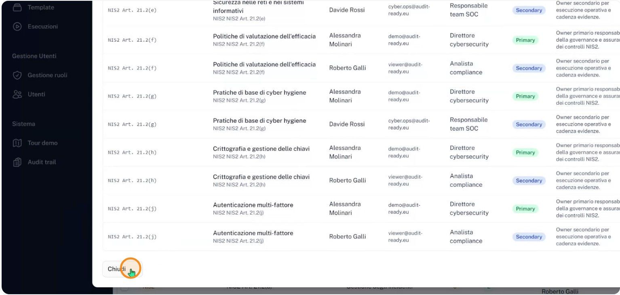Select 'Sicurezza nelle reti e nei sistemi informativi' title

[258, 6]
